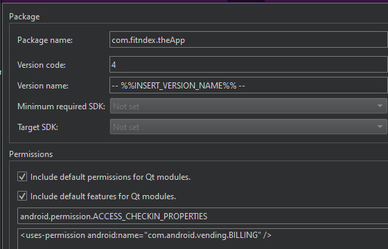Open the ACCESS_CHECKIN_PROPERTIES permission combo box
Viewport: 388px width, 249px height.
point(202,216)
